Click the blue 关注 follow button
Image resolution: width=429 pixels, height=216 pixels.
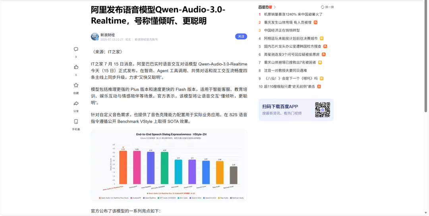241,36
